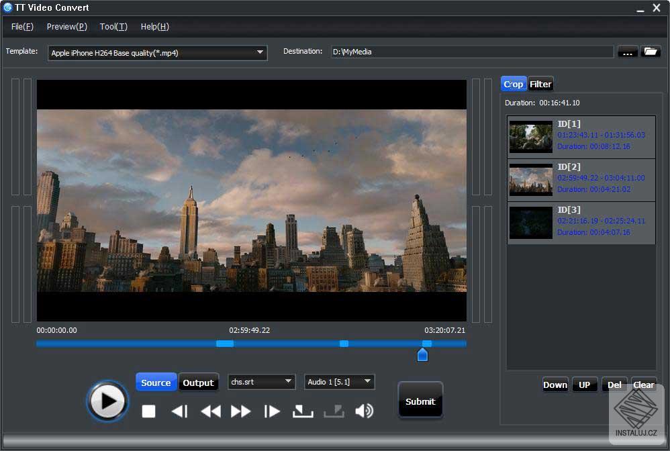Image resolution: width=670 pixels, height=451 pixels.
Task: Switch to the Filter tab
Action: click(540, 84)
